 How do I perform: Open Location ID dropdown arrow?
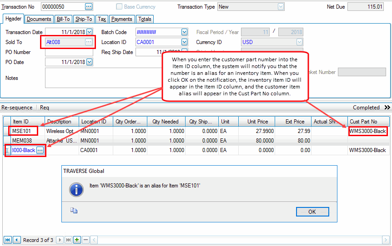(184, 42)
